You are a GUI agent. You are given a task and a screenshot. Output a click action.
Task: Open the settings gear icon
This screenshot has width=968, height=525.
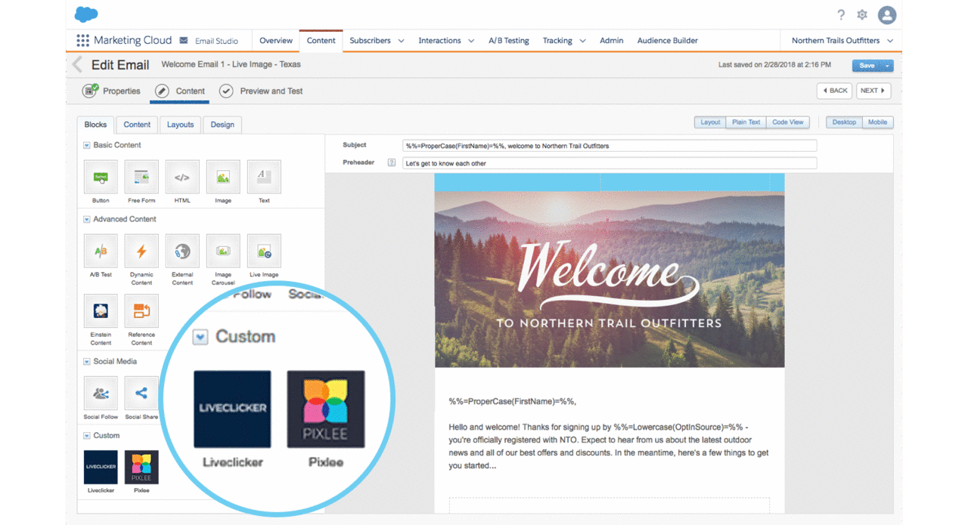click(x=862, y=14)
